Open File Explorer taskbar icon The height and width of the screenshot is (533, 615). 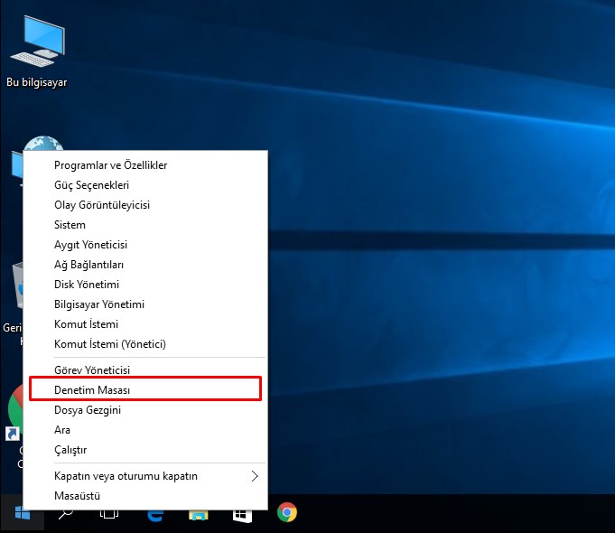[x=199, y=513]
